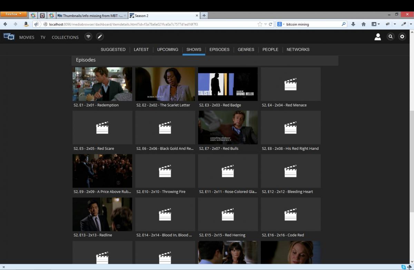414x270 pixels.
Task: Click the Red Menace clapperboard placeholder
Action: [x=290, y=84]
